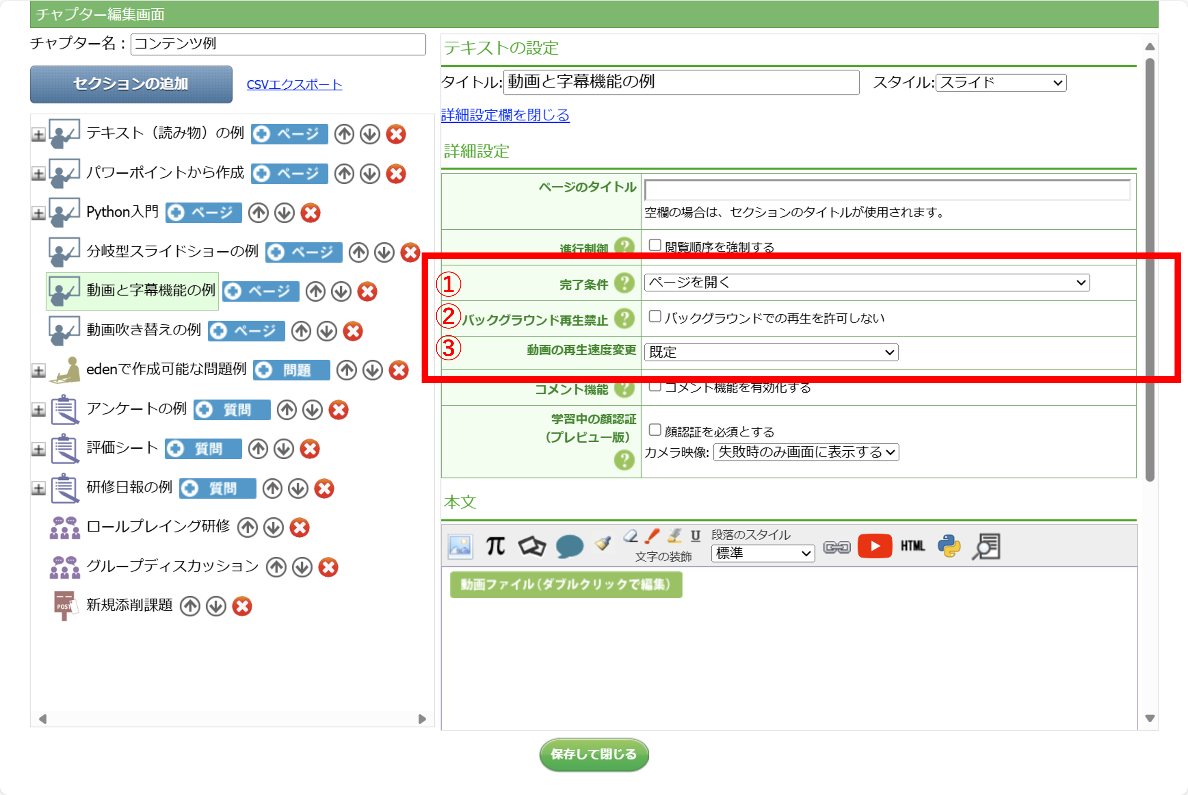The image size is (1188, 795).
Task: Open help icon next to 完了条件
Action: 624,283
